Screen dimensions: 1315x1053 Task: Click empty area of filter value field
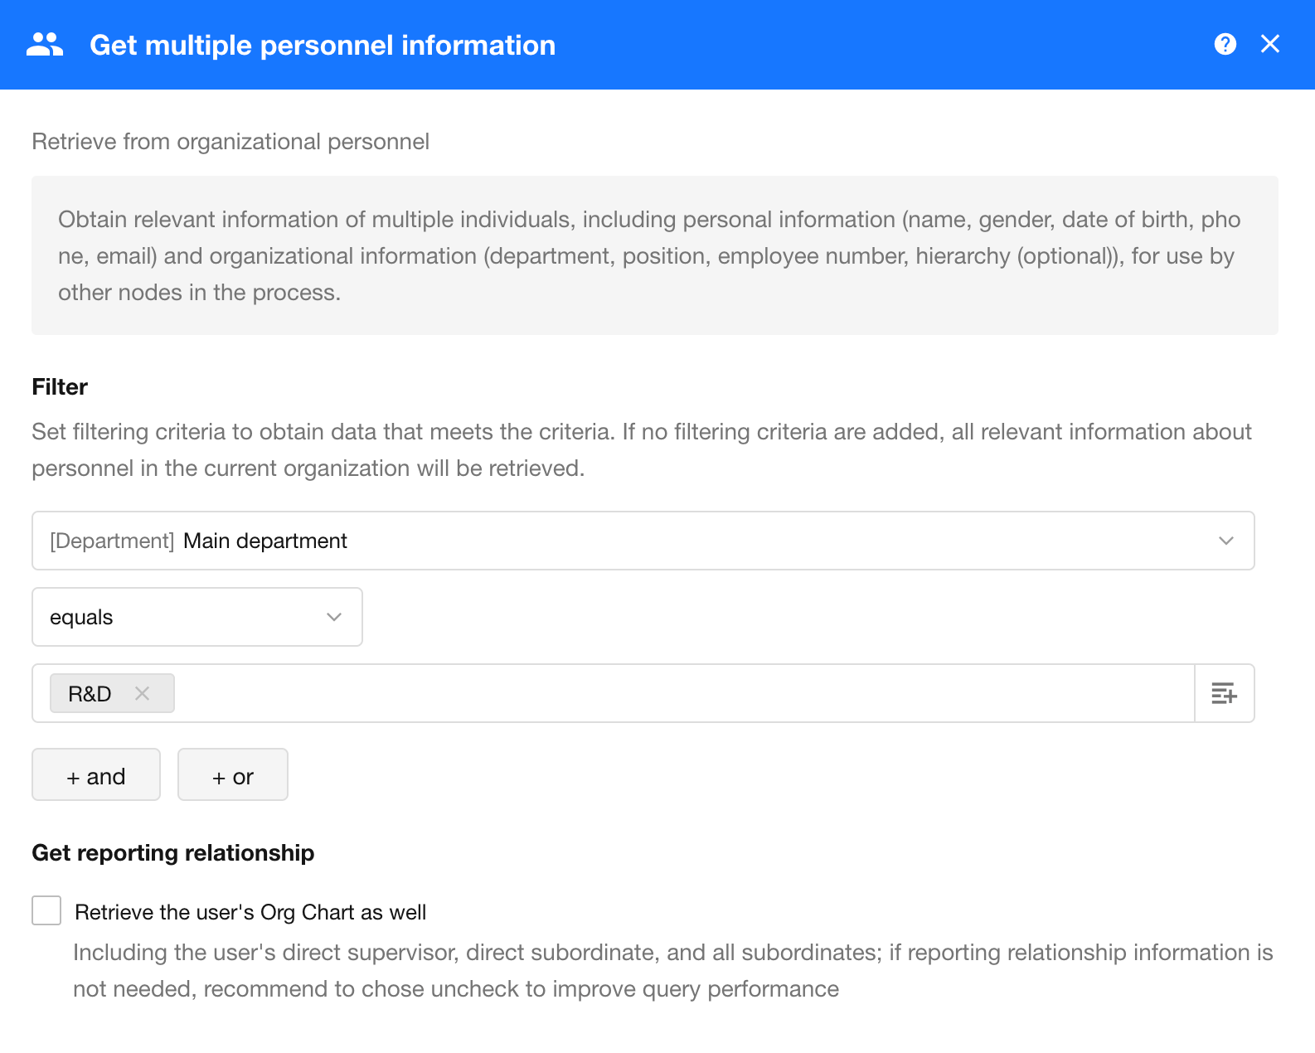coord(680,693)
